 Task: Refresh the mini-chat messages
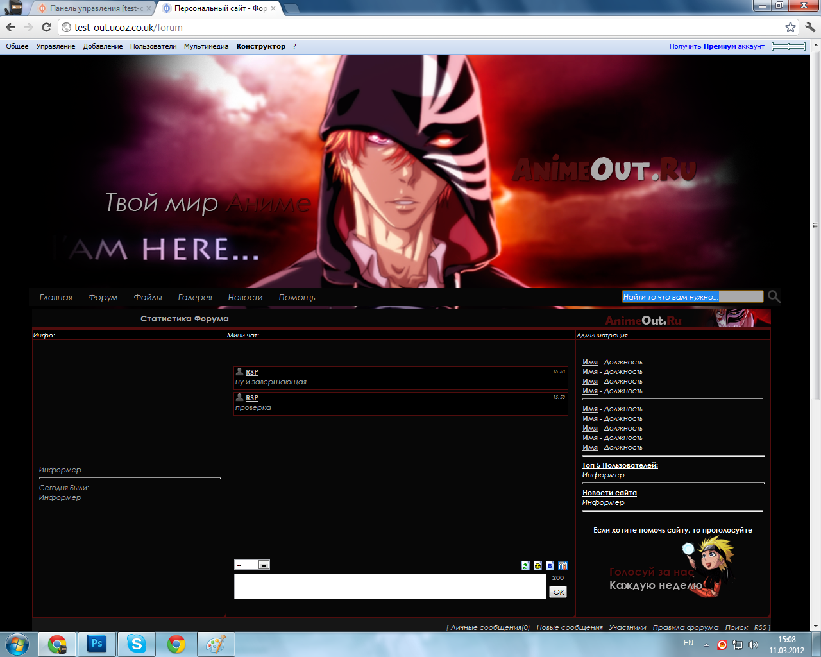pos(525,565)
